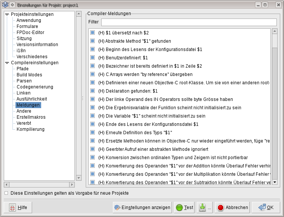This screenshot has height=217, width=284.
Task: Open Einstellungen anzeigen to show options
Action: coord(142,208)
